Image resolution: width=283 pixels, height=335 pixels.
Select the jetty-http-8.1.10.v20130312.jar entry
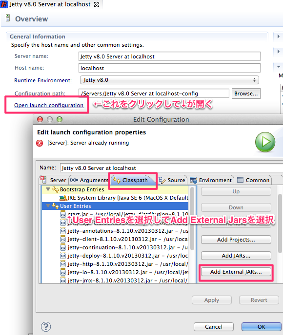124,264
